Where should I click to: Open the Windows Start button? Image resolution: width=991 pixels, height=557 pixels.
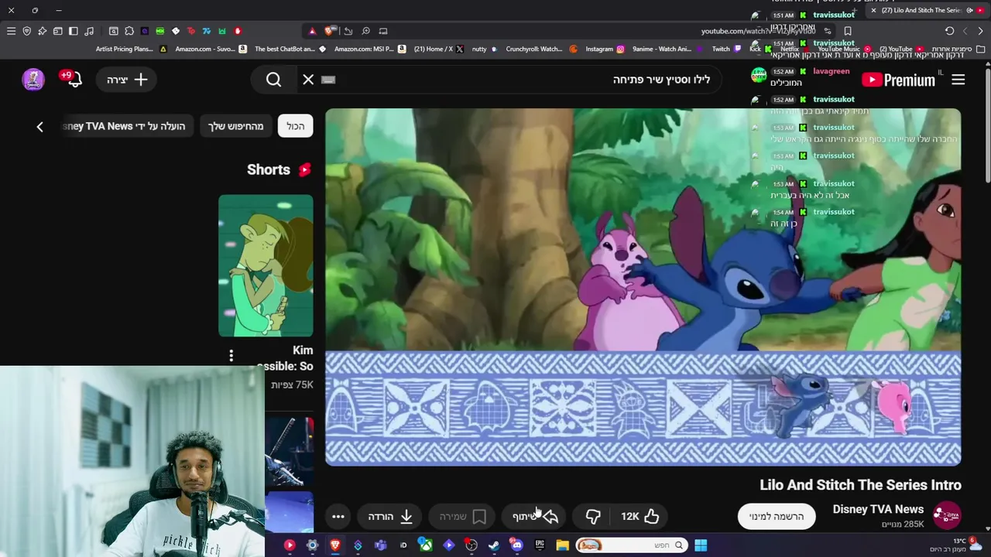pyautogui.click(x=700, y=545)
